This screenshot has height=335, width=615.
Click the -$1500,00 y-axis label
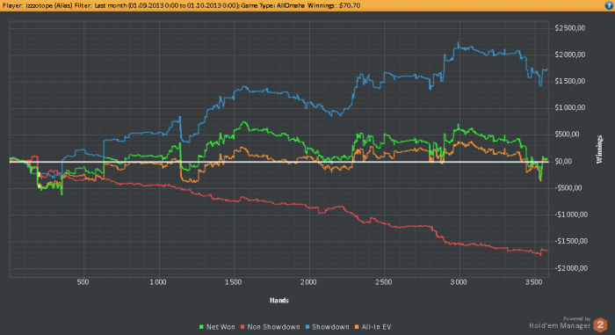pyautogui.click(x=571, y=241)
